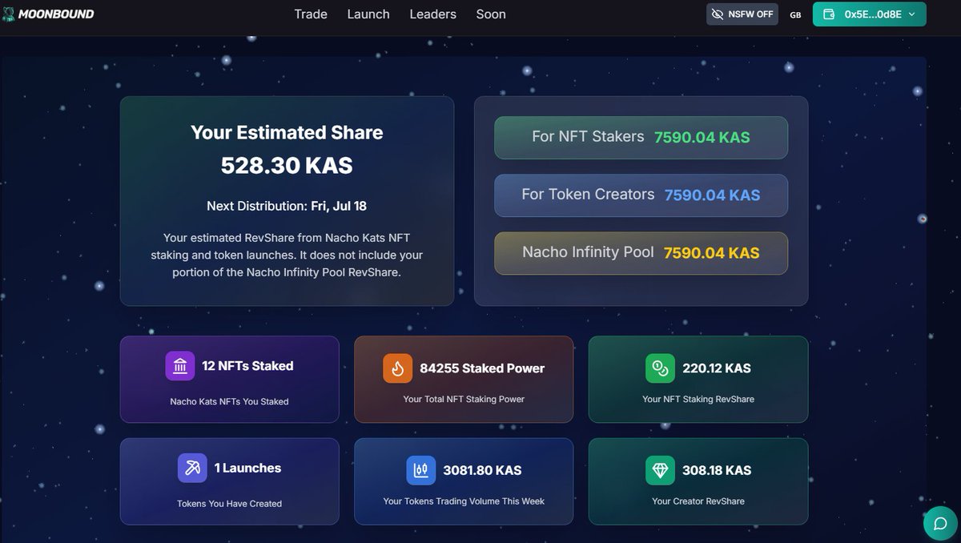Click the Your NFT Staking RevShare caption

[x=698, y=399]
